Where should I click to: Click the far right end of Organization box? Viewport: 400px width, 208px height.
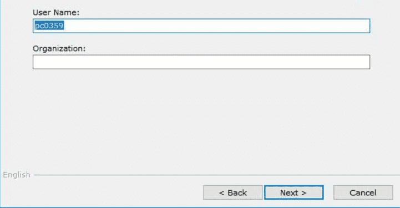(366, 62)
